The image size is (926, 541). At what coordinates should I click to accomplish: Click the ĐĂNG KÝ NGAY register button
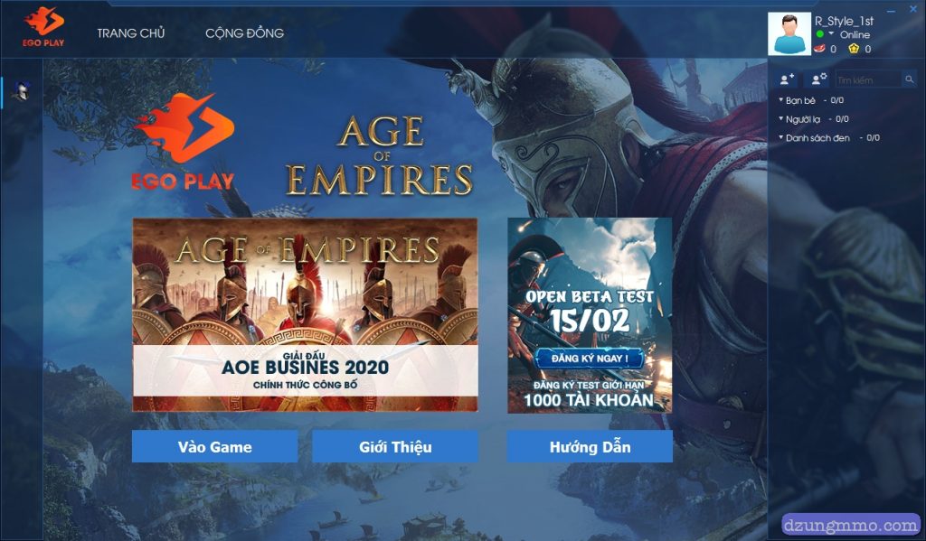click(x=590, y=359)
